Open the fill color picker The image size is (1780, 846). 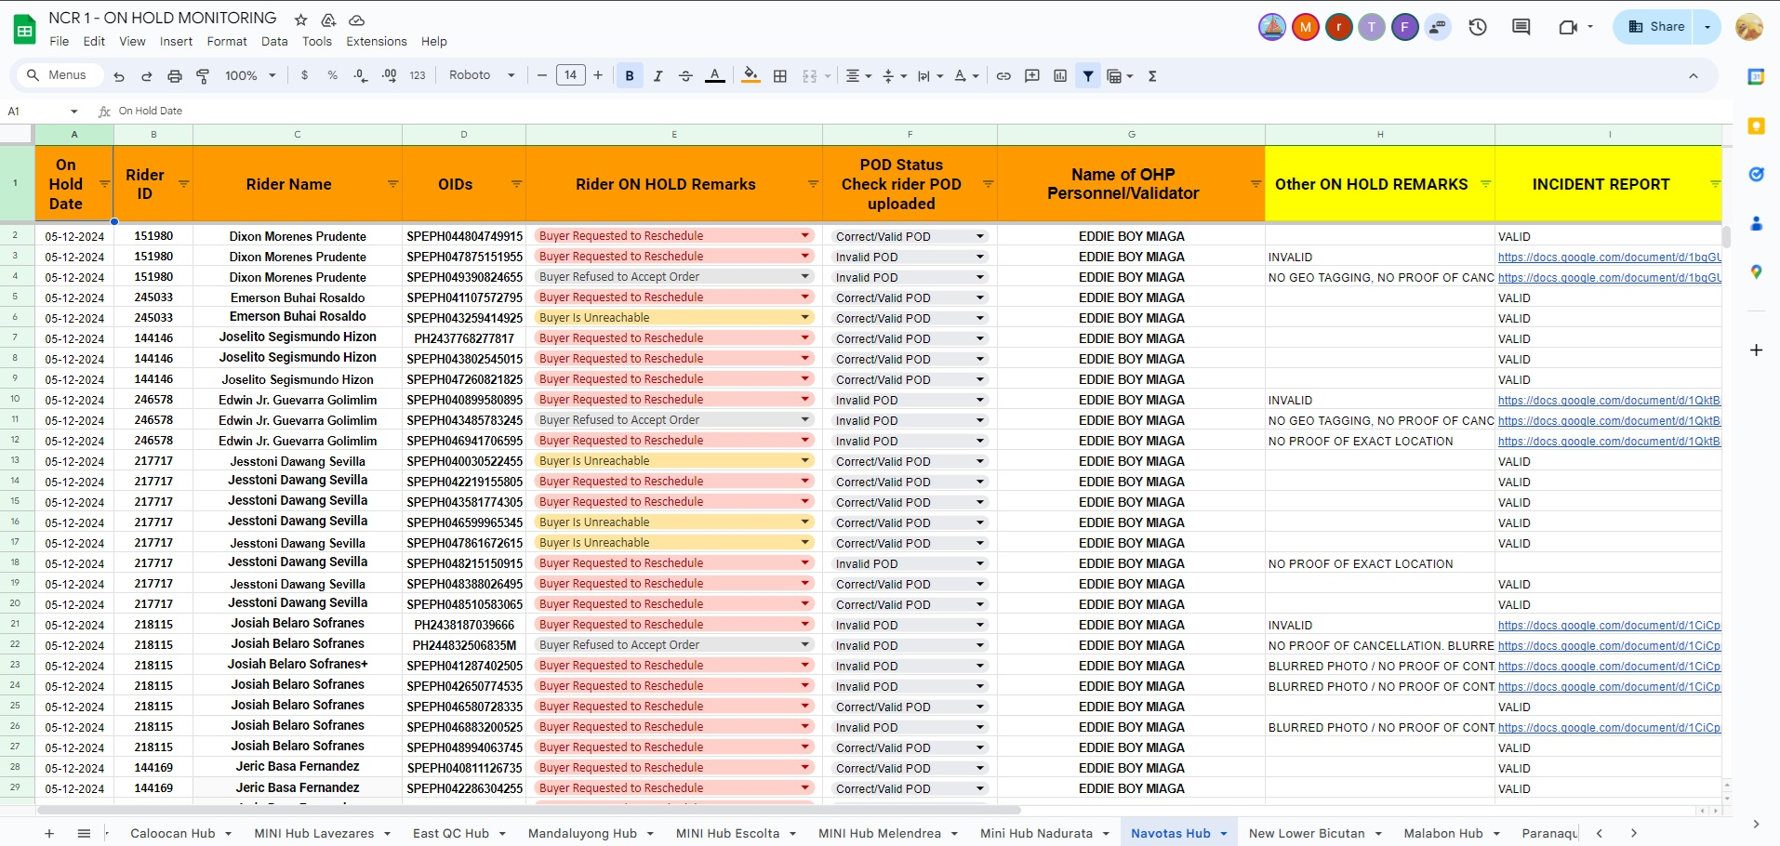point(751,76)
